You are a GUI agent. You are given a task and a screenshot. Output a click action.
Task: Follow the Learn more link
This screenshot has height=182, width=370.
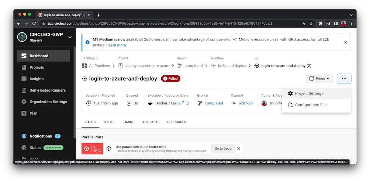click(x=116, y=45)
